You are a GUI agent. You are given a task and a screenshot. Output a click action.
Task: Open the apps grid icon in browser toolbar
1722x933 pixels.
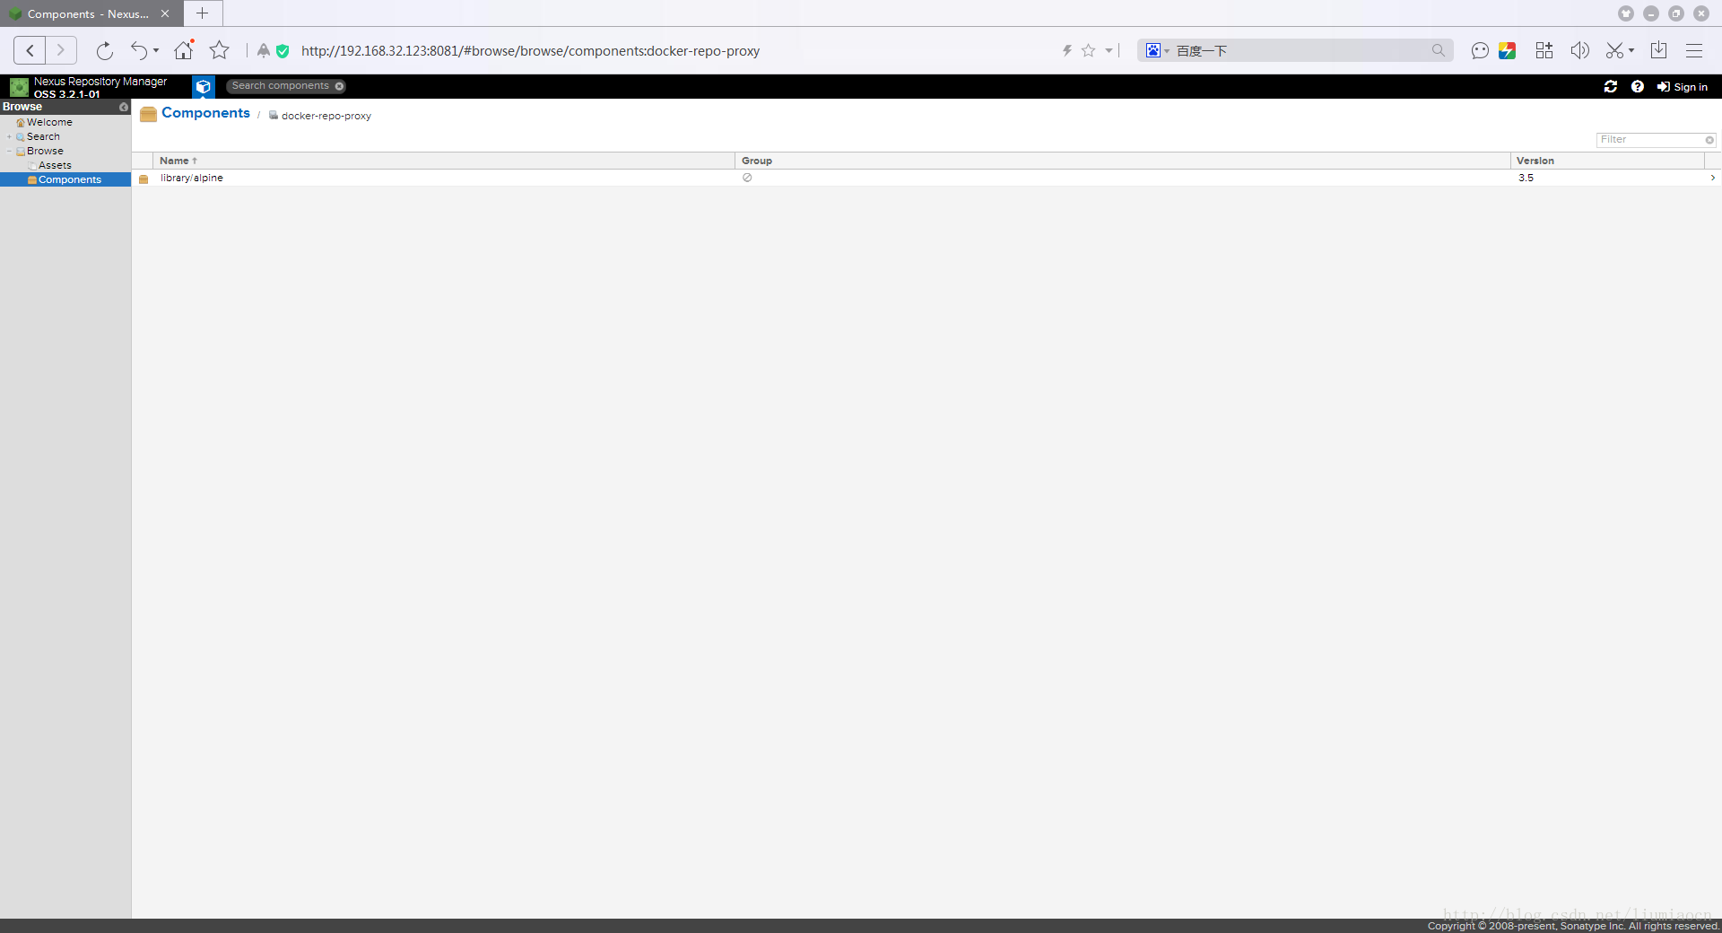coord(1544,50)
